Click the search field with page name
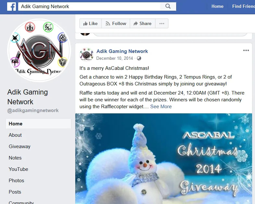 (89, 6)
